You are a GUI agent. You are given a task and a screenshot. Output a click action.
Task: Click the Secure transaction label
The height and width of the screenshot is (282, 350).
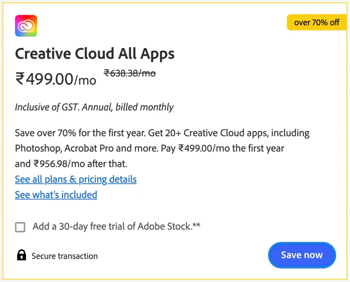point(64,256)
